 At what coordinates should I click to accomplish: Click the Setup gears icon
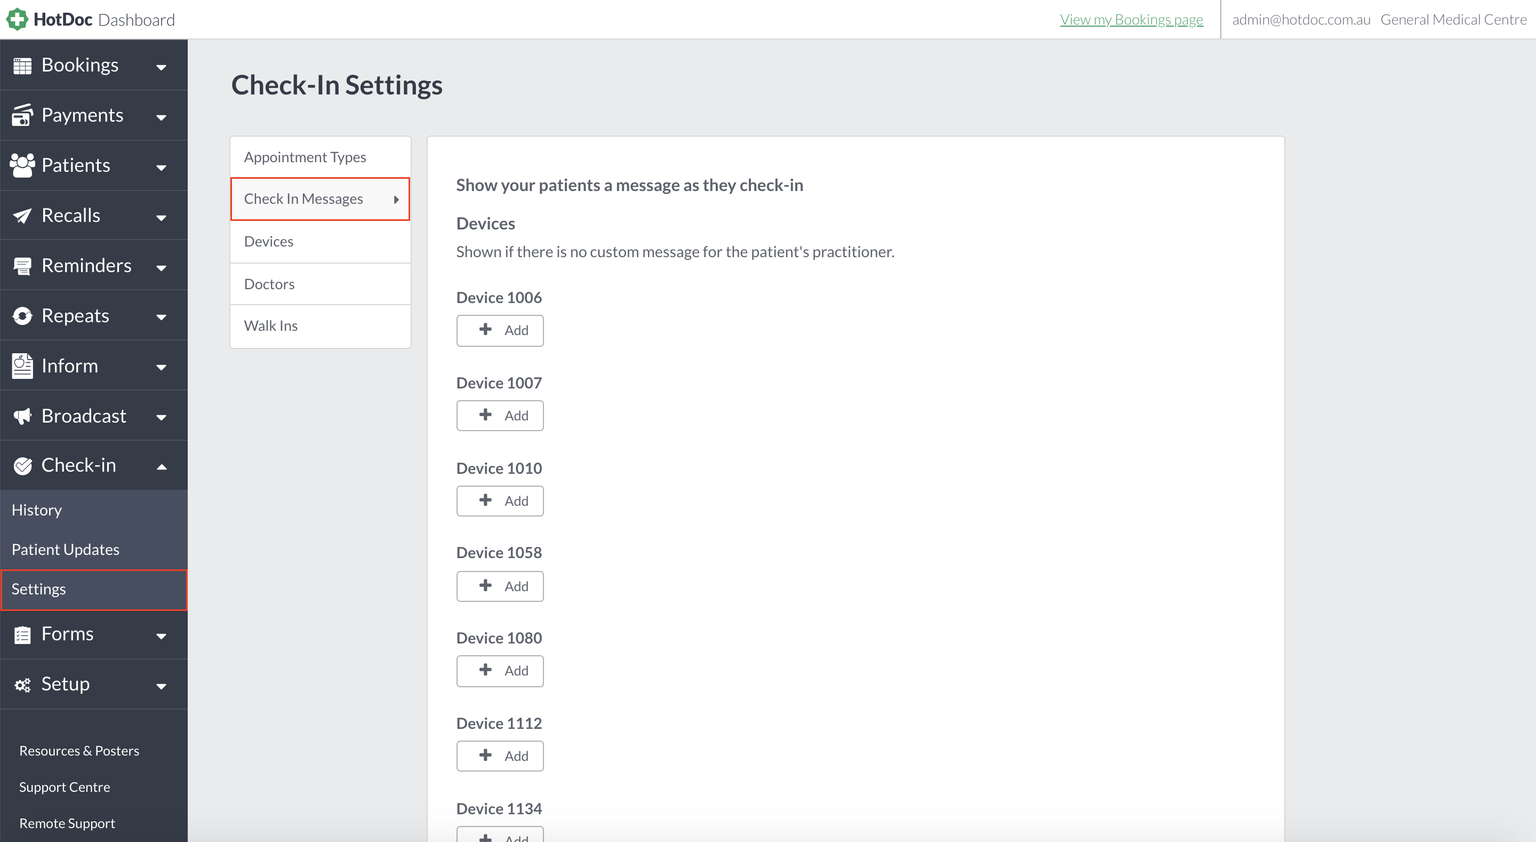pos(22,685)
